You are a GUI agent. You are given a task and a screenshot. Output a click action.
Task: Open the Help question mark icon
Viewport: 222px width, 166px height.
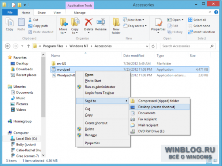coord(216,12)
